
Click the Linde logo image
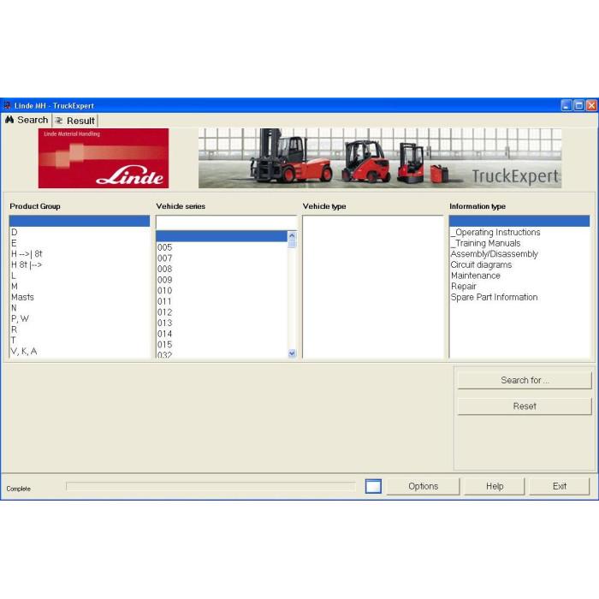click(104, 158)
